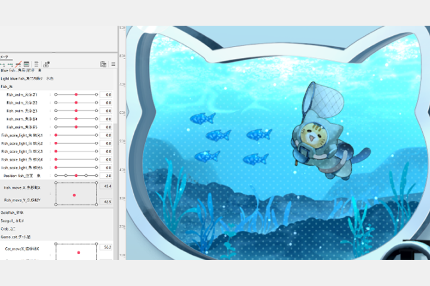Click Fish_scale_light 1 value field
The image size is (430, 286).
point(106,135)
